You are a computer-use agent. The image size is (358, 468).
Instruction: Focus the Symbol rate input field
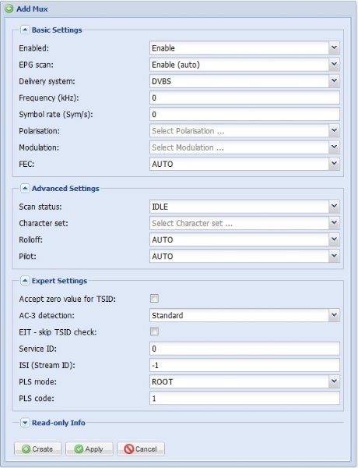[x=244, y=115]
